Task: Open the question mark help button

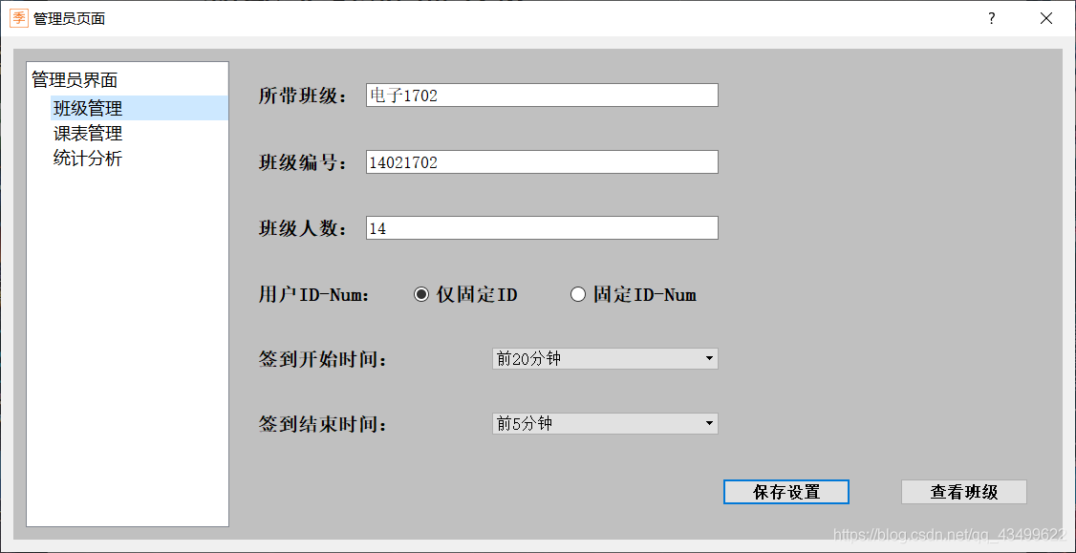Action: [x=992, y=18]
